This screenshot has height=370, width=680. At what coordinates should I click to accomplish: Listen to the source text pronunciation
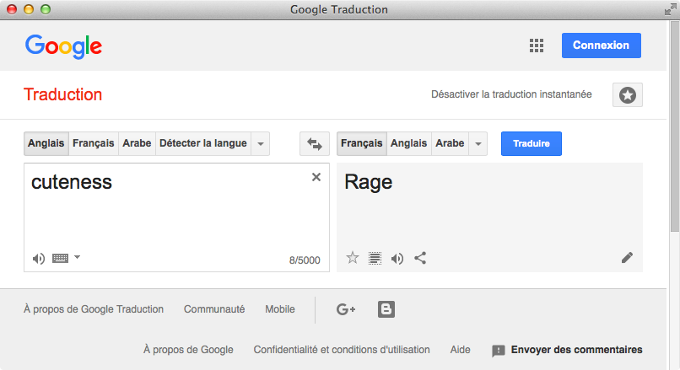39,259
